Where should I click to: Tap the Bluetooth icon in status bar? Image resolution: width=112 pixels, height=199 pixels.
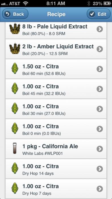[x=88, y=3]
